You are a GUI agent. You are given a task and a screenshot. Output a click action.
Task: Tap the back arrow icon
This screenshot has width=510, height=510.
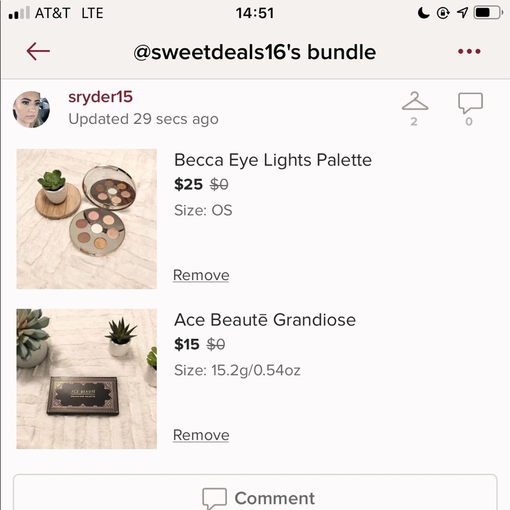38,52
